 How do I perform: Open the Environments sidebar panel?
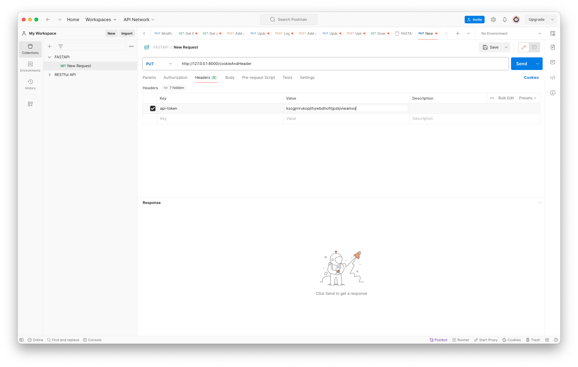[x=30, y=67]
